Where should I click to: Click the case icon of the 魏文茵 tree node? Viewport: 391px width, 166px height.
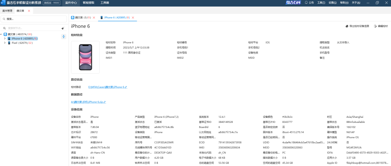pyautogui.click(x=5, y=34)
